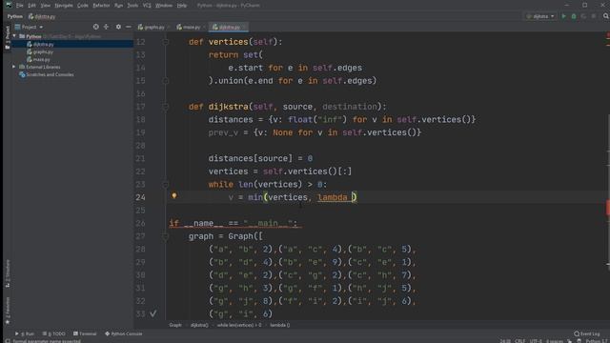Open the Navigate menu
This screenshot has height=343, width=610.
click(64, 6)
